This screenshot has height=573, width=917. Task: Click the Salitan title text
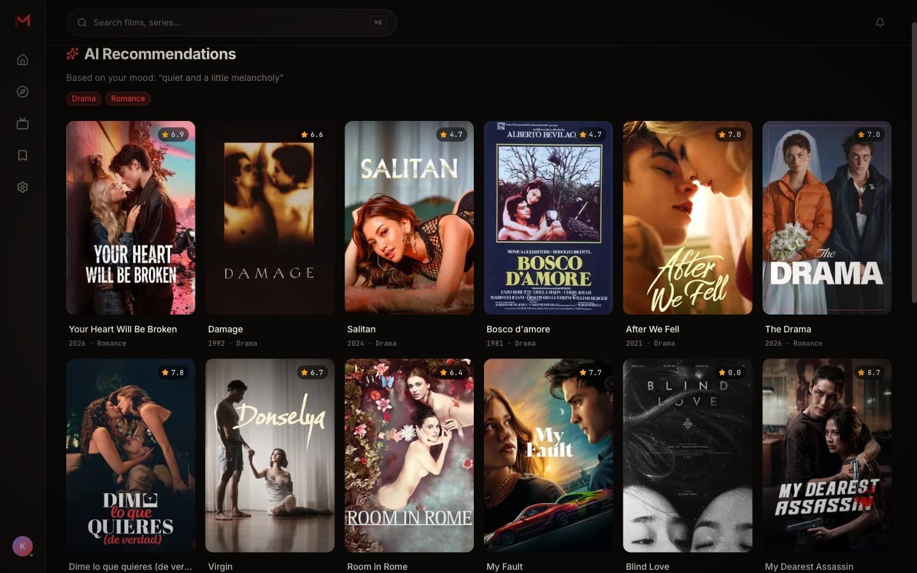tap(361, 329)
